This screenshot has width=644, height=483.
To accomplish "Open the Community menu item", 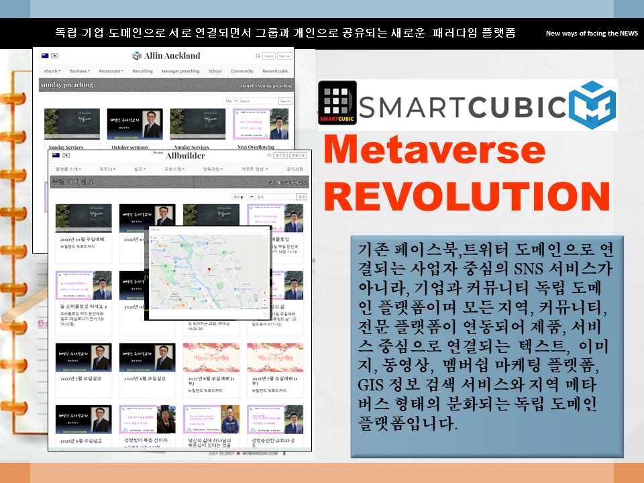I will (241, 71).
